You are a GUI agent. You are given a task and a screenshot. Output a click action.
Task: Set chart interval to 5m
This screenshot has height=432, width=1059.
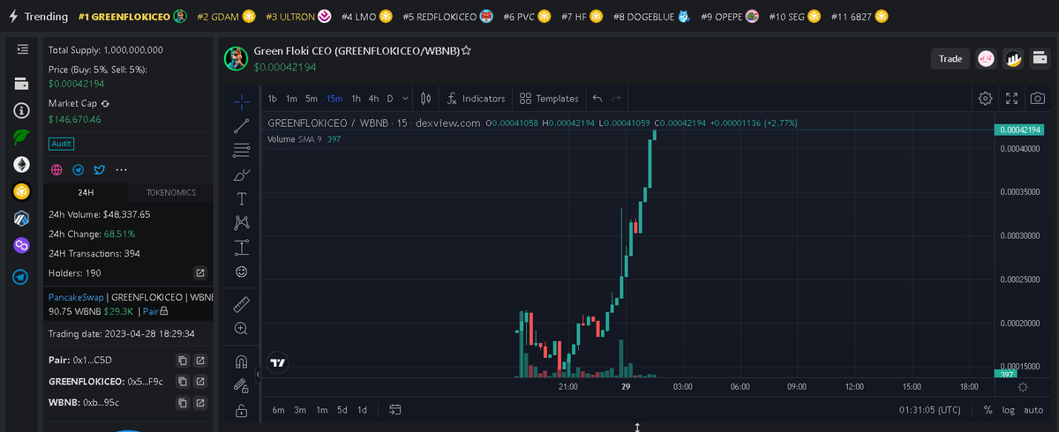click(312, 99)
